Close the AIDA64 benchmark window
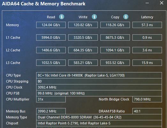This screenshot has height=128, width=167. [162, 3]
